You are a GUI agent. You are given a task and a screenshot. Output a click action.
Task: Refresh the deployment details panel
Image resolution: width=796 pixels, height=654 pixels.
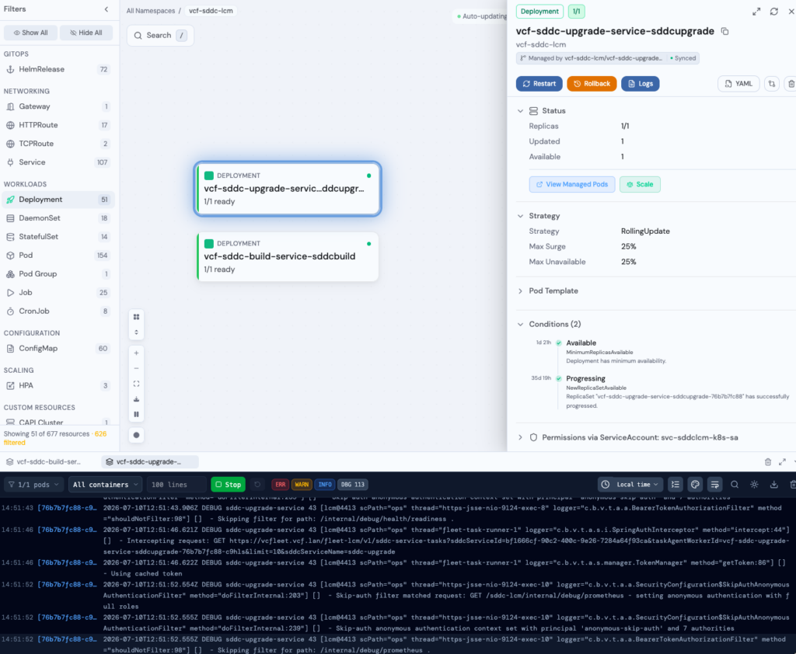[x=773, y=11]
